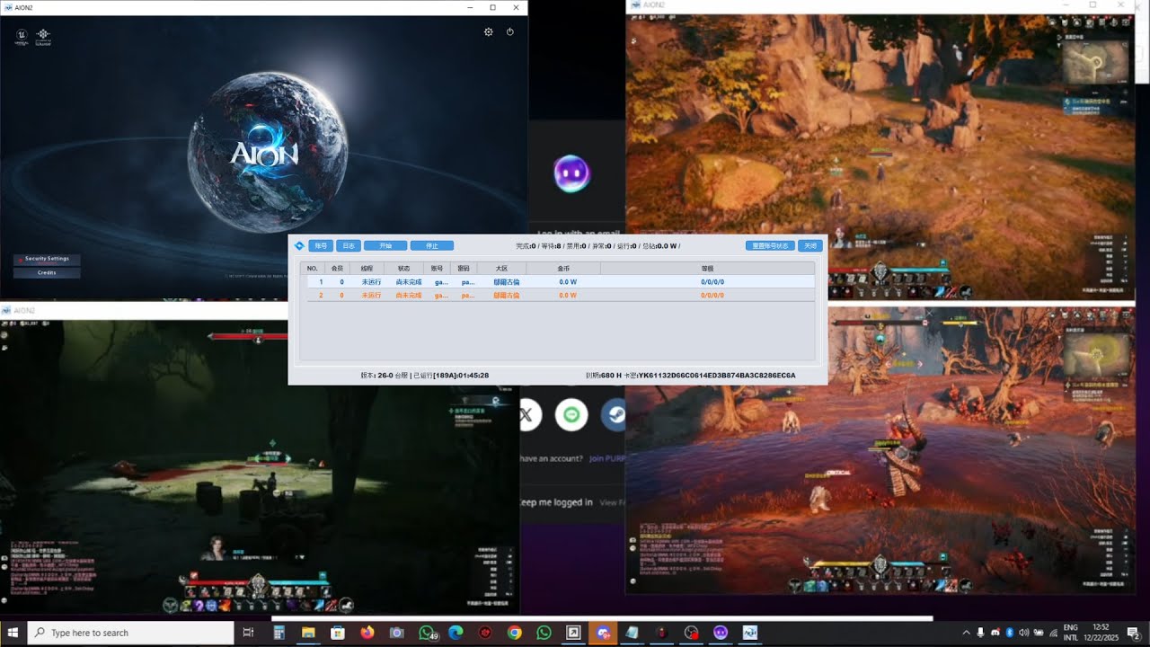Click the 状态 column header
Screen dimensions: 1150x647
(403, 268)
